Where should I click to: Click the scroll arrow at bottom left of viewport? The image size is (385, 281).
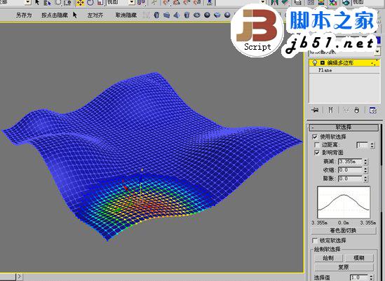[x=20, y=277]
